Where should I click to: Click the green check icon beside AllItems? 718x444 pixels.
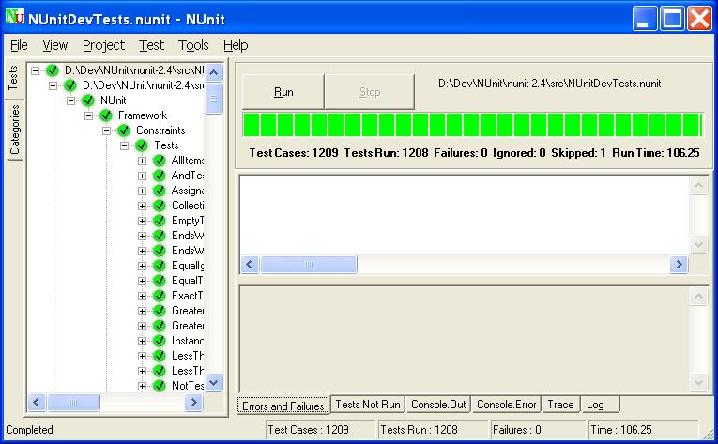[x=159, y=161]
